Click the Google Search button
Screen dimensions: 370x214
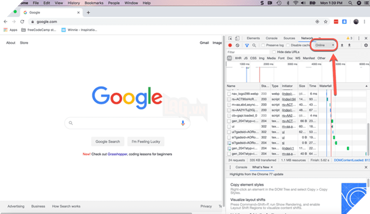click(x=107, y=142)
